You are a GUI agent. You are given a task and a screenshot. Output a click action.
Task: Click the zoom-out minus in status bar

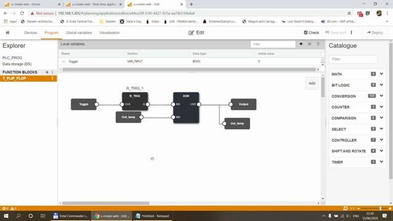pyautogui.click(x=359, y=208)
